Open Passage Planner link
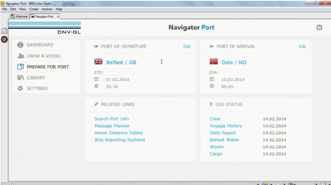This screenshot has height=185, width=331. coord(112,126)
